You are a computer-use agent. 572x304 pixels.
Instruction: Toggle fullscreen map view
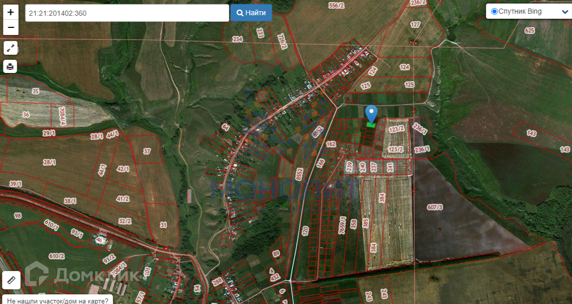point(11,48)
